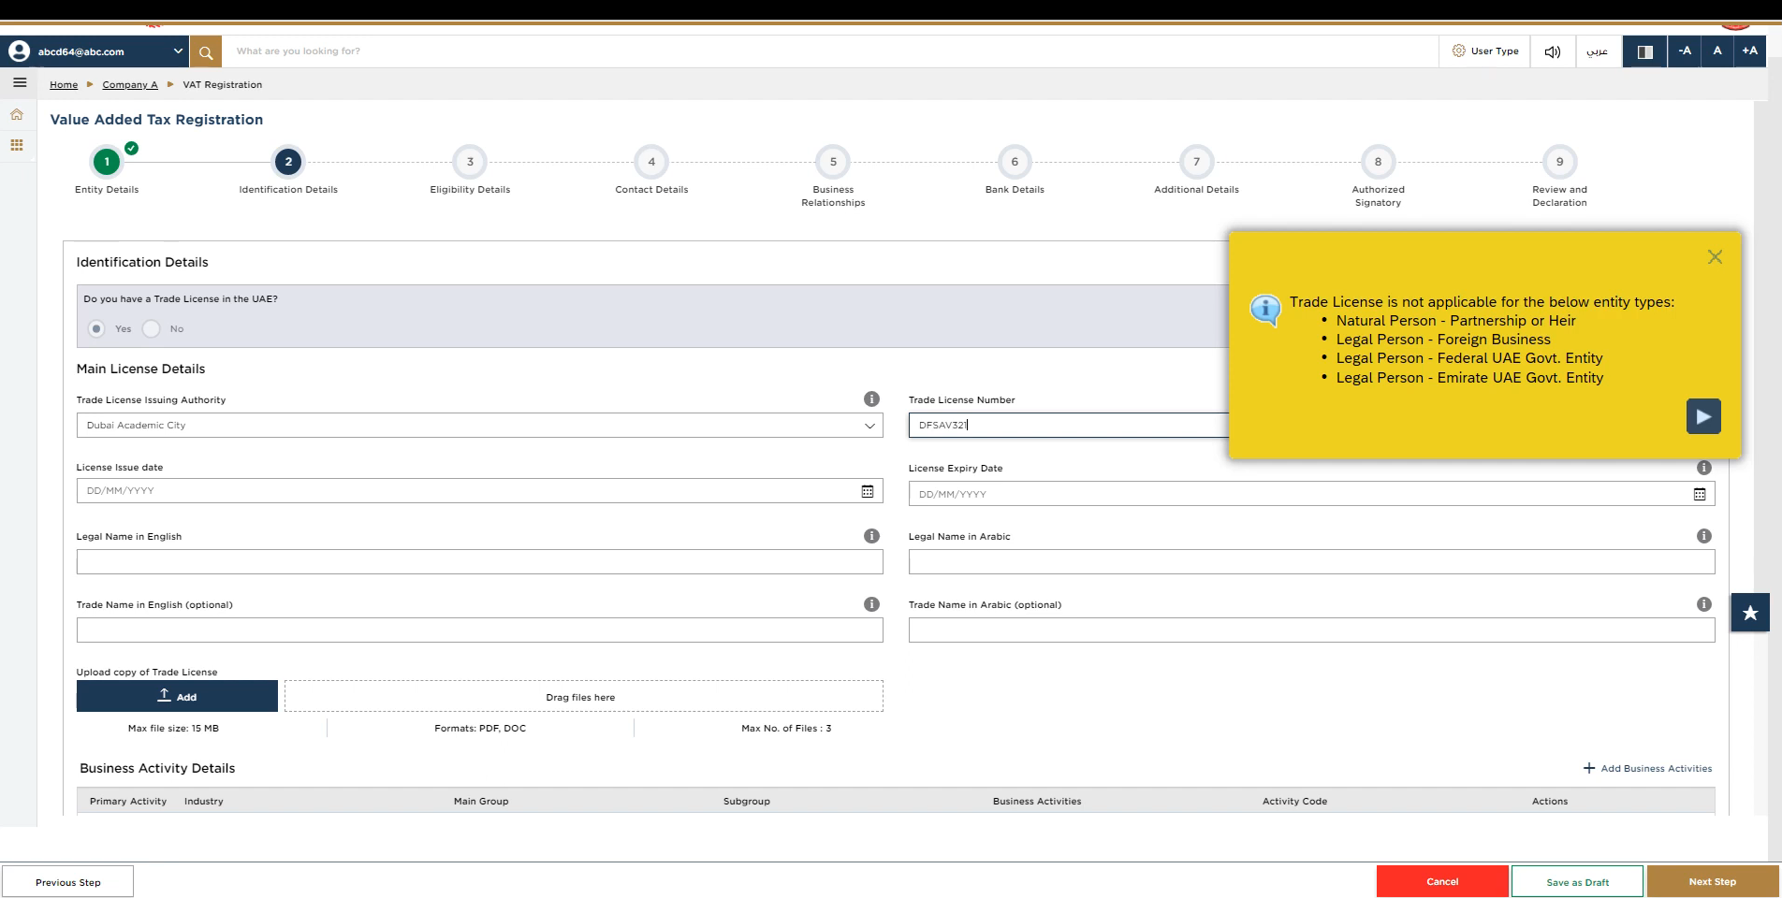This screenshot has height=898, width=1782.
Task: Expand the abcd64@abc.com account dropdown
Action: click(178, 51)
